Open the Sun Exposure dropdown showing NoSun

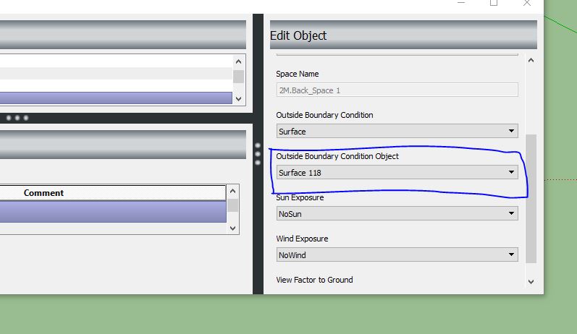click(397, 213)
